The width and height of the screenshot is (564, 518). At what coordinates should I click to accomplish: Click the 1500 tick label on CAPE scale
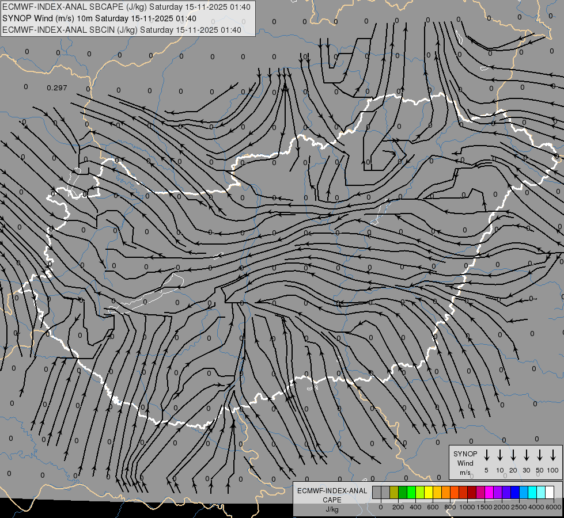(484, 507)
